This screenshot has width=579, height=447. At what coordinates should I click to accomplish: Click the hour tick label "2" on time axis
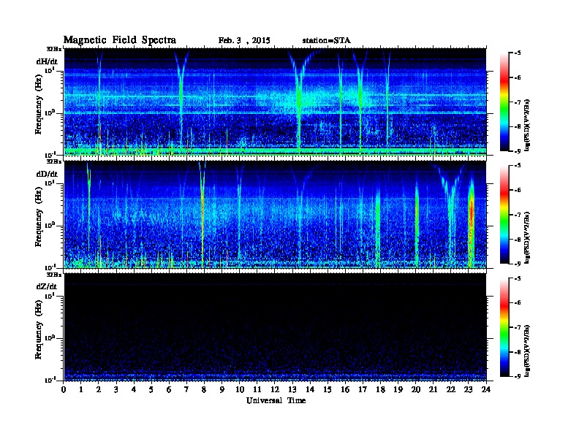[x=99, y=389]
